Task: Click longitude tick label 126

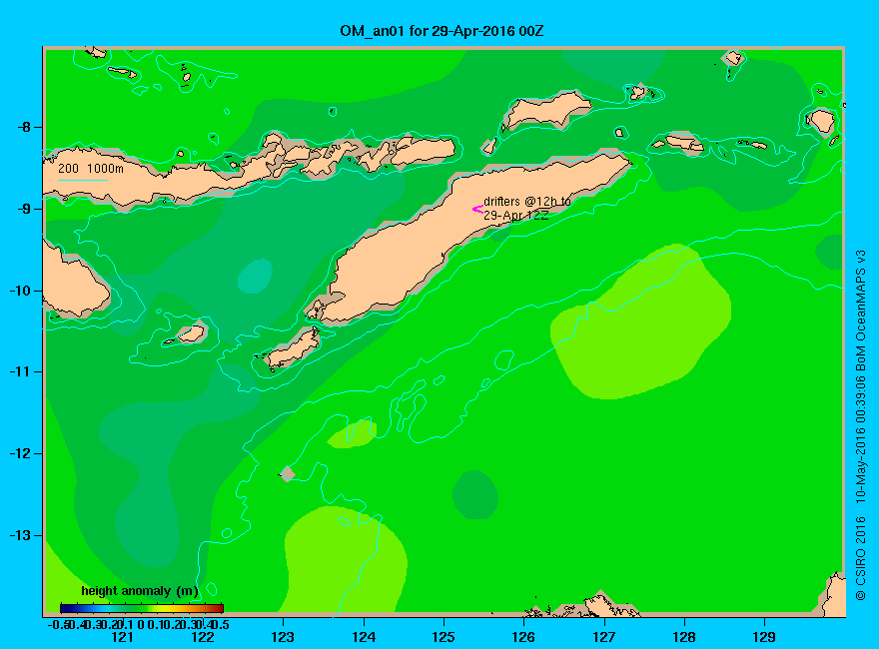Action: [523, 637]
